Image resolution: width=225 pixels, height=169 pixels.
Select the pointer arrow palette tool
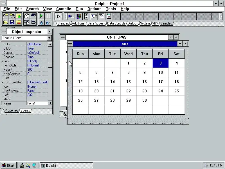[x=58, y=17]
